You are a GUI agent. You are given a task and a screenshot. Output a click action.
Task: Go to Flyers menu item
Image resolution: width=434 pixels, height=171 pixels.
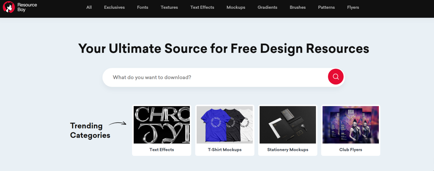(353, 7)
